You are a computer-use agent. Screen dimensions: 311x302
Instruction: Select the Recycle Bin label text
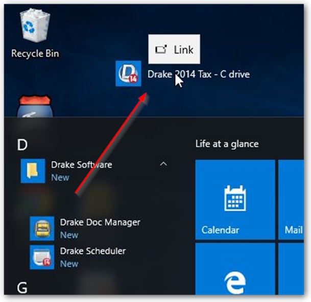tap(35, 54)
